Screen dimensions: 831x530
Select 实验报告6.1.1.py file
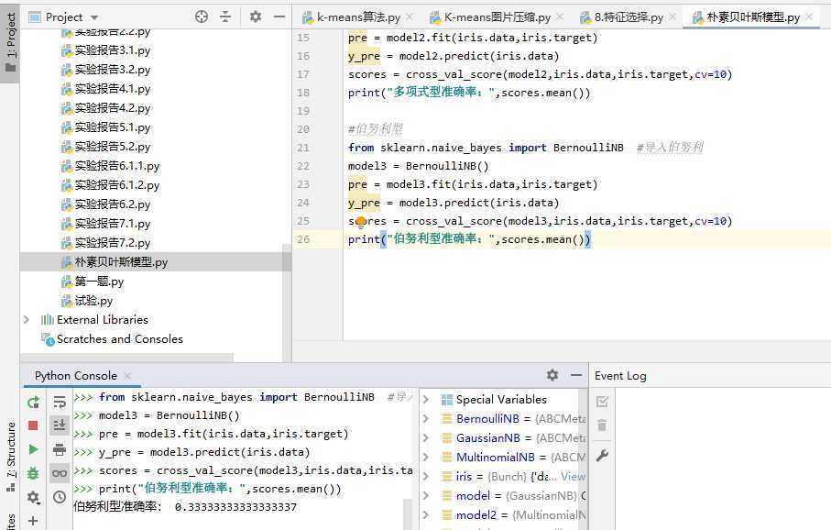(116, 166)
